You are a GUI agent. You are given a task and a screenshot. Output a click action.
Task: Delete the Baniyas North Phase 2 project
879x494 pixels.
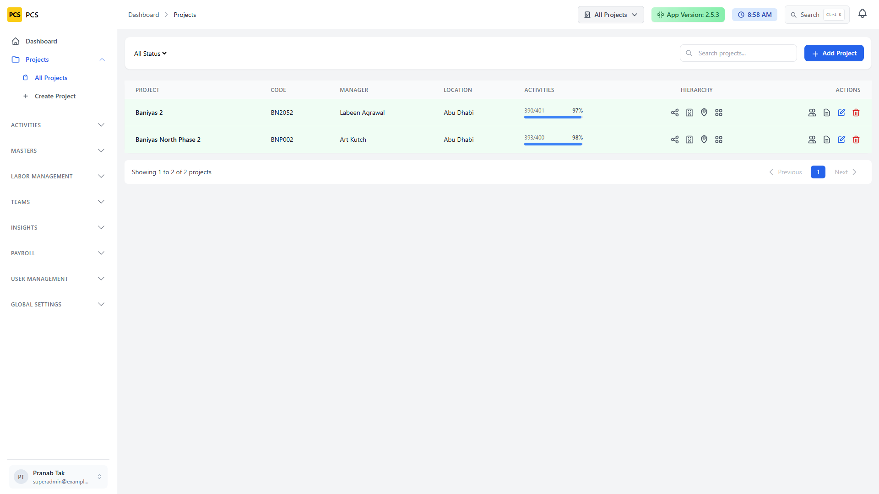click(856, 140)
